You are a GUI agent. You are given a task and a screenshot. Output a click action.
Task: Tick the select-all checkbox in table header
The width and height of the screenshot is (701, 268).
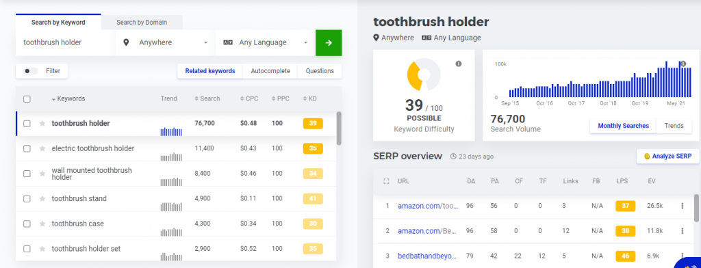[x=27, y=98]
